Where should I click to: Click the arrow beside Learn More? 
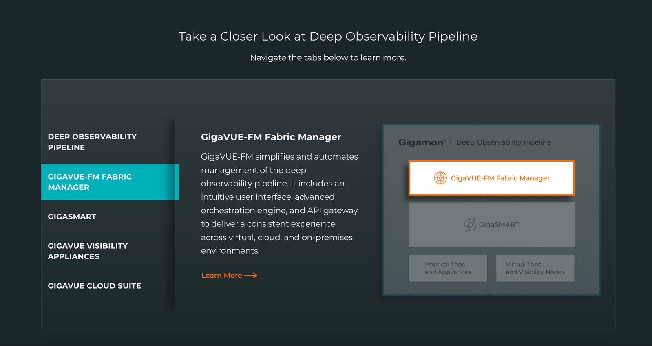[251, 275]
